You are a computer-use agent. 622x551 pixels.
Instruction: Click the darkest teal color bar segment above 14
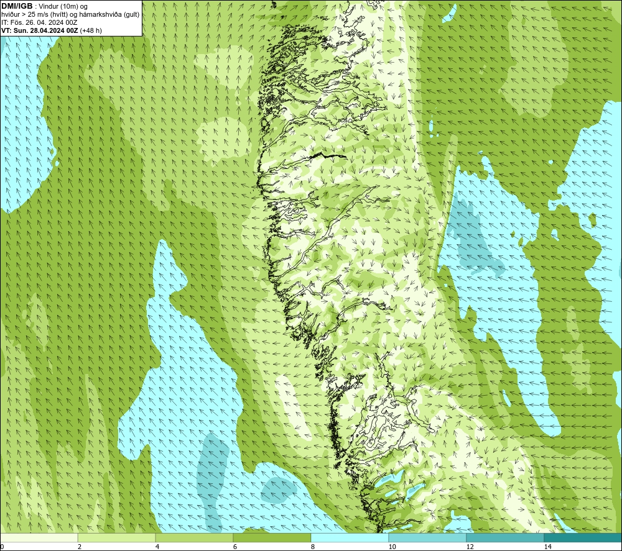(x=583, y=538)
